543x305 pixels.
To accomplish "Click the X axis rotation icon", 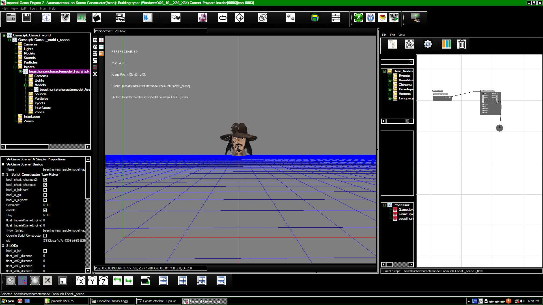I will point(81,280).
